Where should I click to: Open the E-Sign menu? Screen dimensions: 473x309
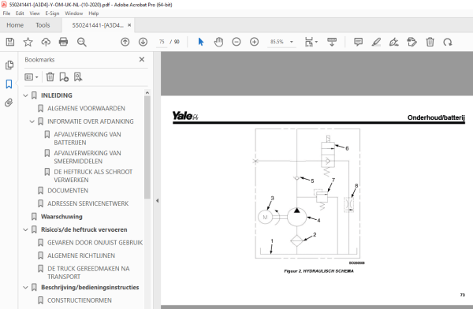point(52,13)
